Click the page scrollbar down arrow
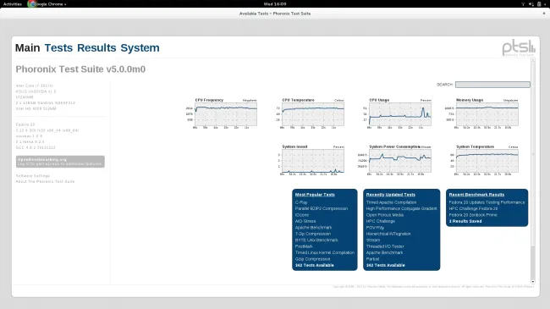The height and width of the screenshot is (309, 550). [x=533, y=282]
